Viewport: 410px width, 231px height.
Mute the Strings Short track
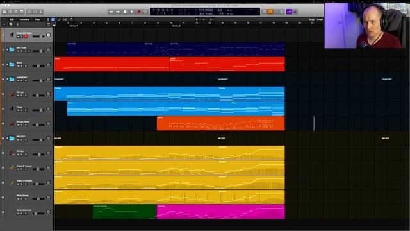(x=19, y=125)
